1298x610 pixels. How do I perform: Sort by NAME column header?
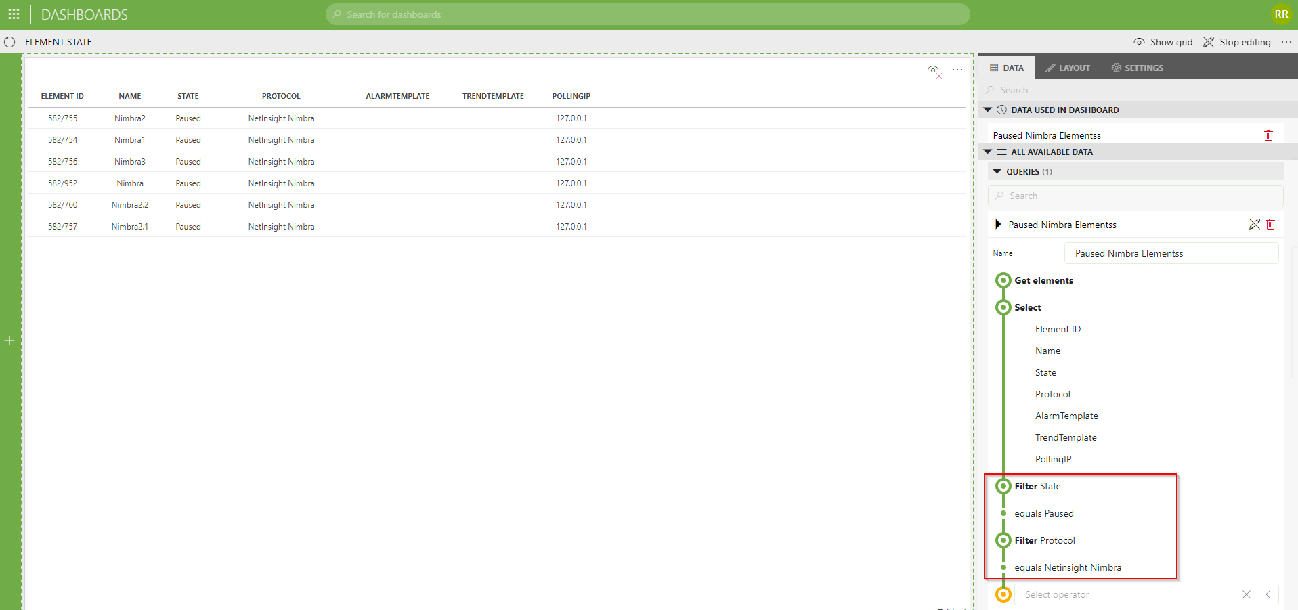pyautogui.click(x=130, y=96)
